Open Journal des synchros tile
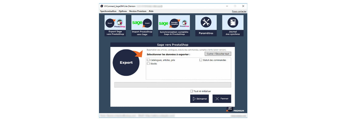Screen dimensions: 346x121 (x=233, y=25)
